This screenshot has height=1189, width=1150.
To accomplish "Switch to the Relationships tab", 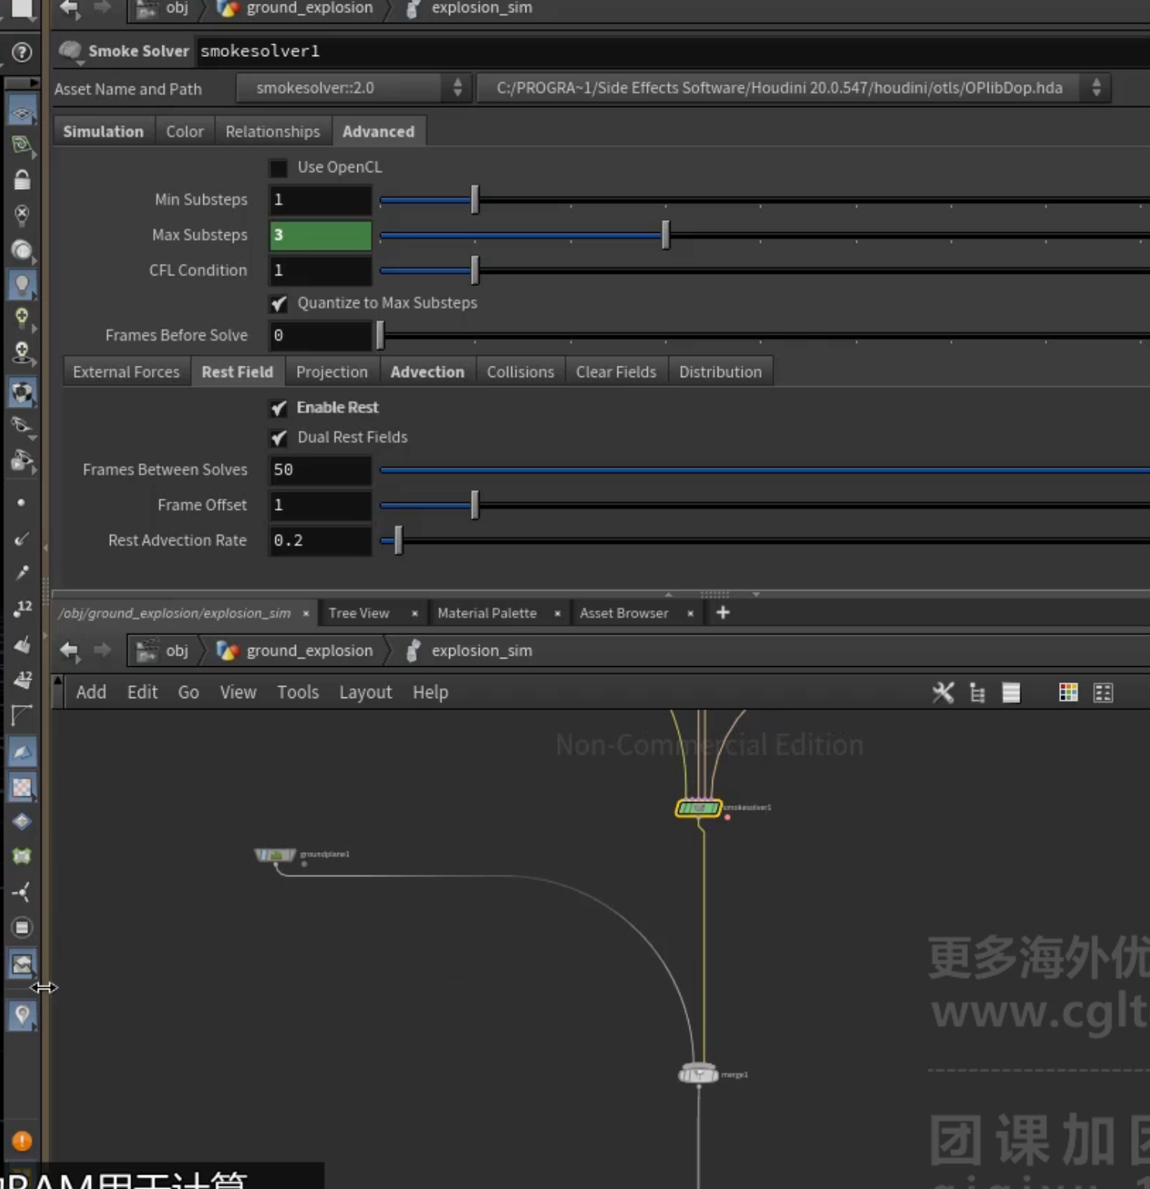I will tap(272, 131).
